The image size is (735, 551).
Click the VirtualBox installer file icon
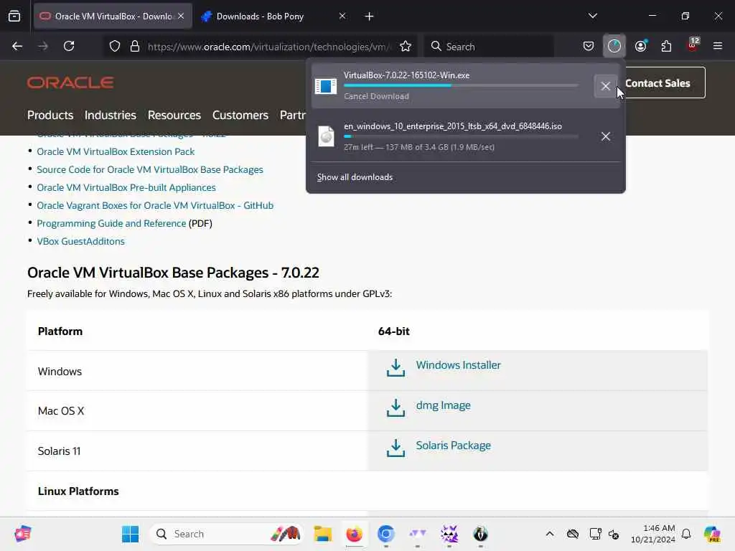click(x=326, y=86)
